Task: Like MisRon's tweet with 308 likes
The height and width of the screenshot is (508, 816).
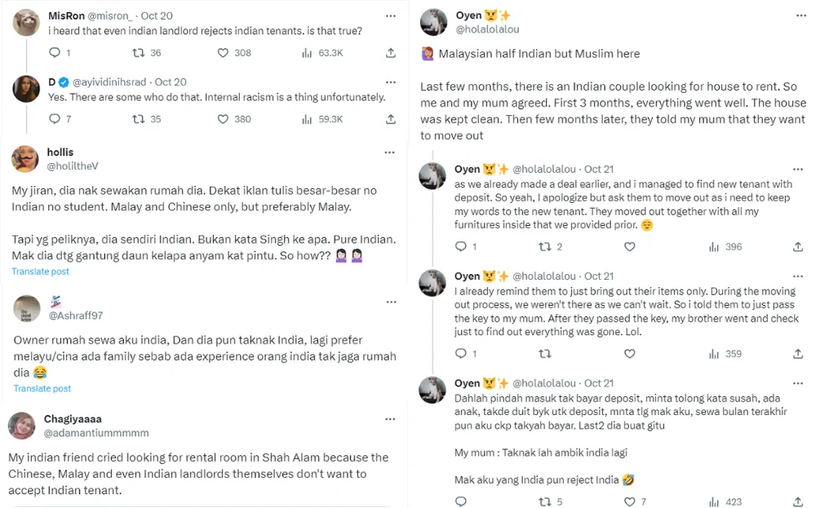Action: click(223, 53)
